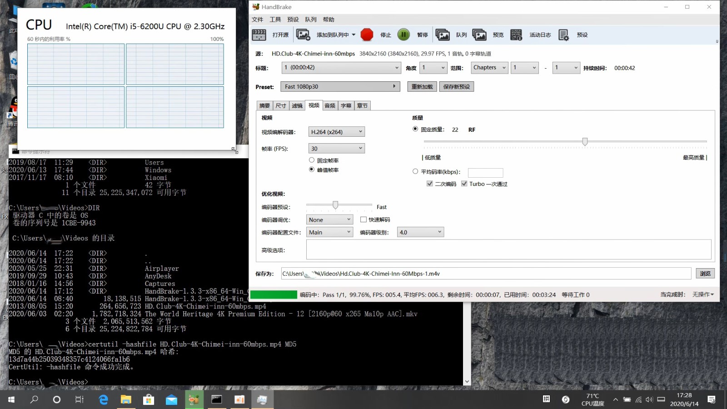Image resolution: width=727 pixels, height=409 pixels.
Task: Open the notification center icon
Action: coord(712,399)
